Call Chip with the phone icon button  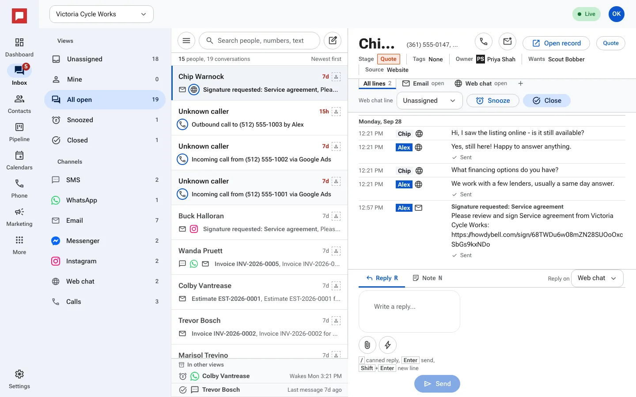pyautogui.click(x=484, y=41)
